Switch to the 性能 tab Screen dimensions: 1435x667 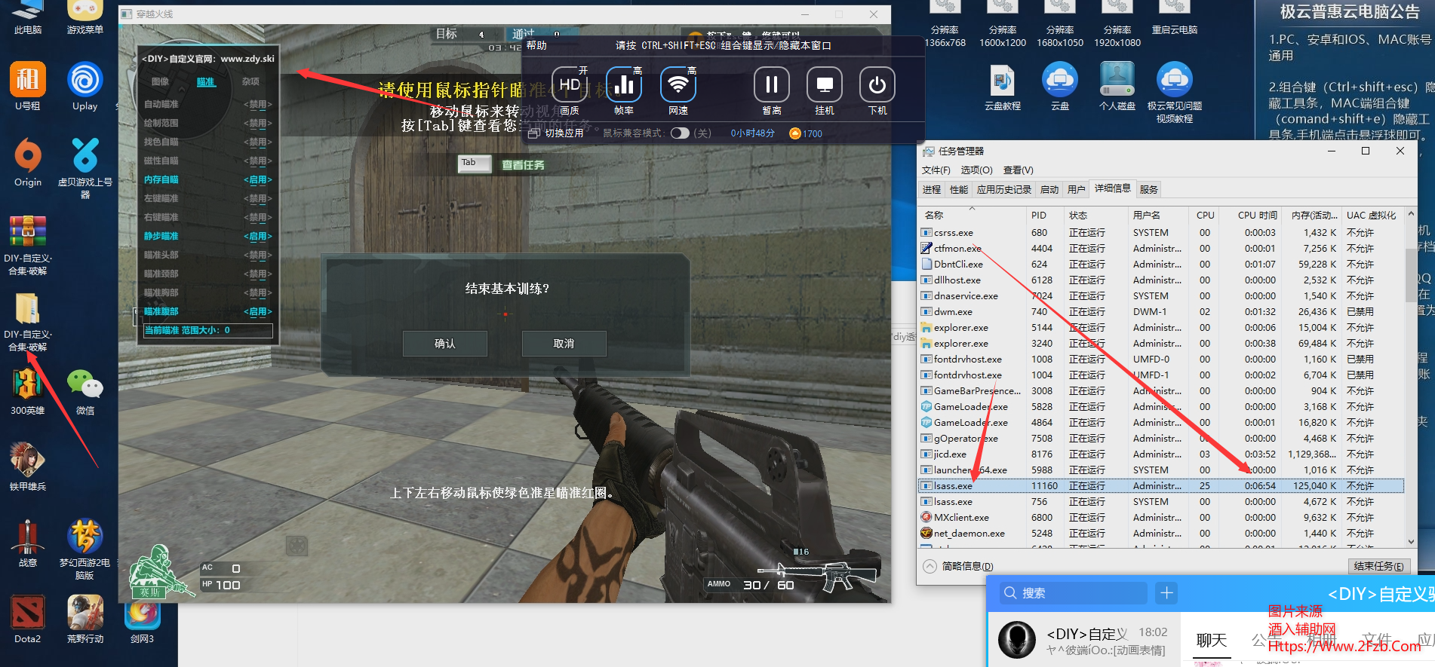pos(959,190)
